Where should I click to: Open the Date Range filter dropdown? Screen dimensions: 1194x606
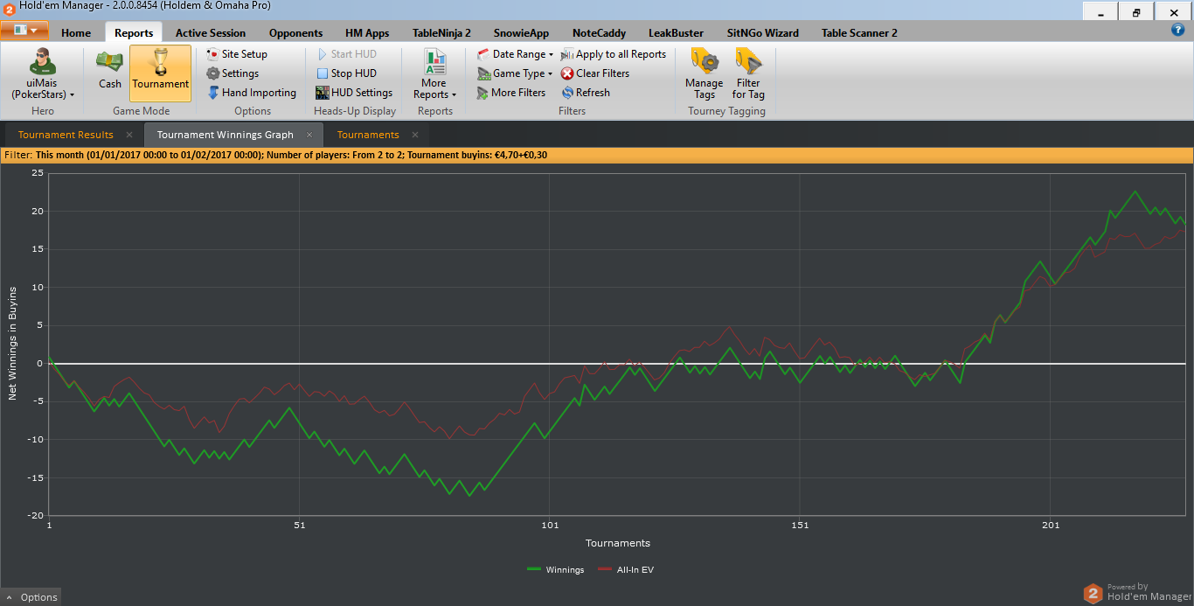point(515,54)
